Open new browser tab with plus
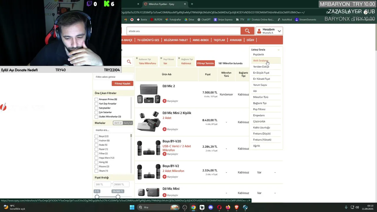Viewport: 377px width, 212px height. (192, 4)
